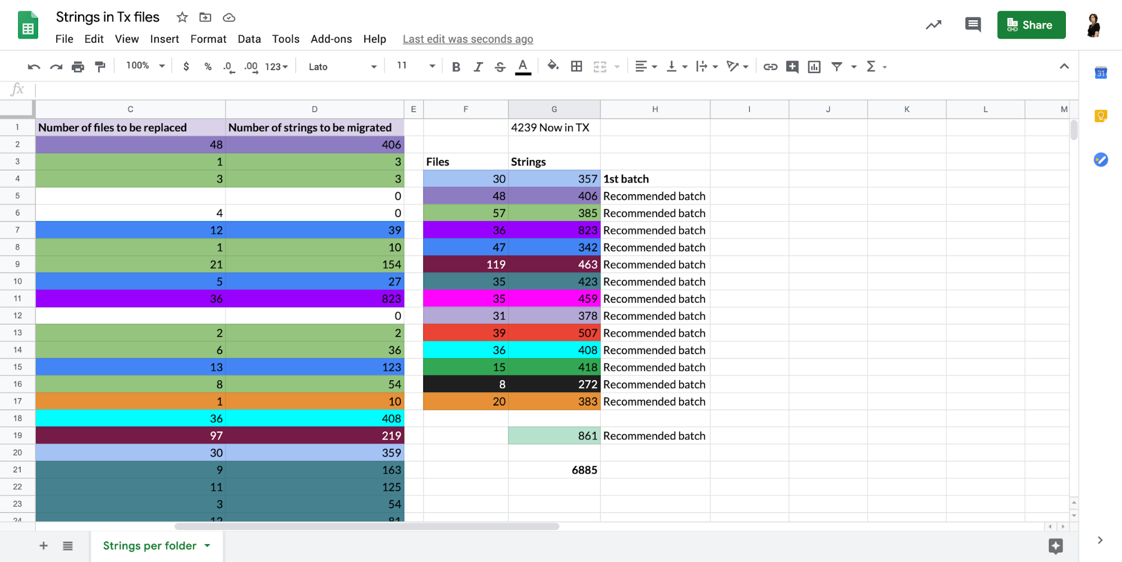1122x562 pixels.
Task: Decrease decimal places
Action: coord(228,67)
